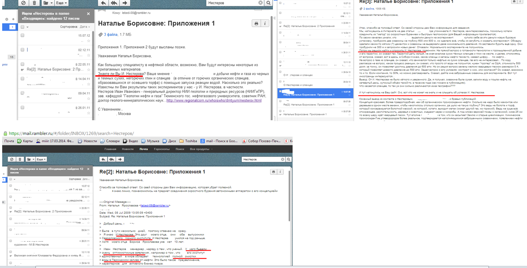
Task: Add folder with plus icon in 'Приложения 1' window sidebar
Action: coord(13,20)
